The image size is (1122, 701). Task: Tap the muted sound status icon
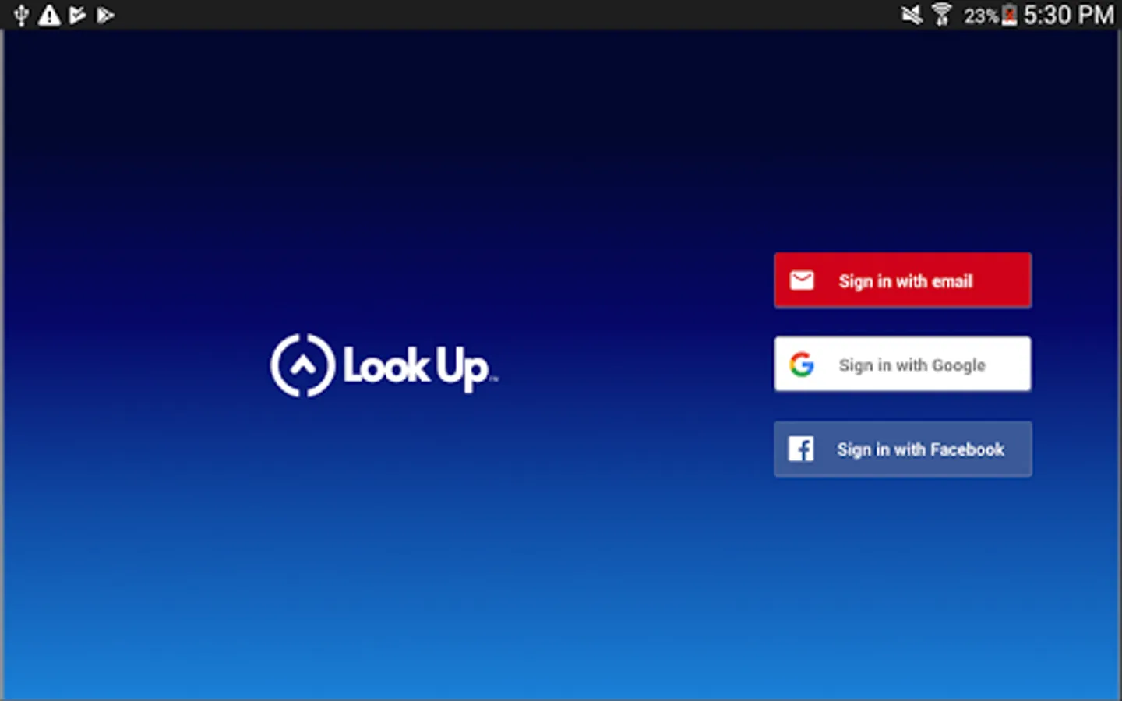912,15
